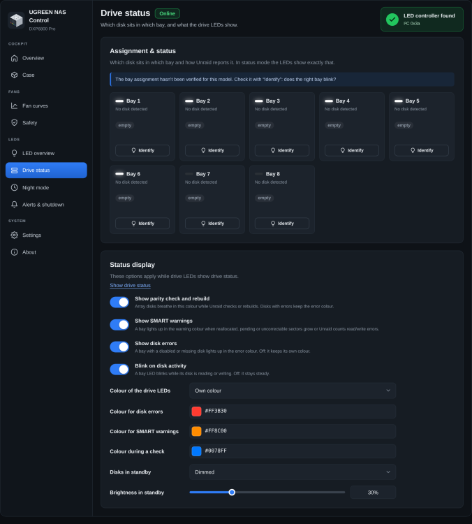Click blue check colour swatch
472x524 pixels.
[x=196, y=451]
